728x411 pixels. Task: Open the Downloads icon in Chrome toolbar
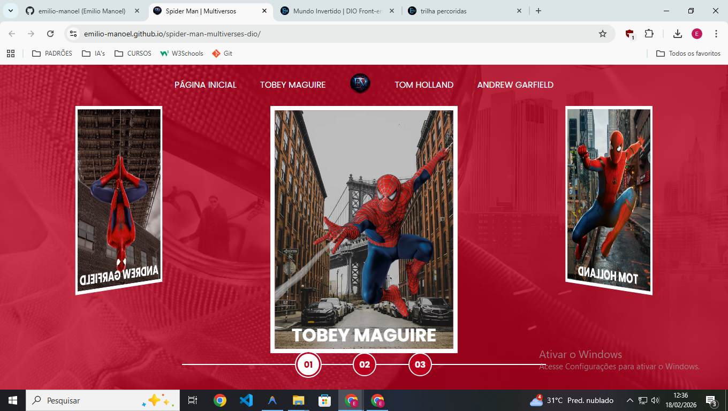coord(677,33)
